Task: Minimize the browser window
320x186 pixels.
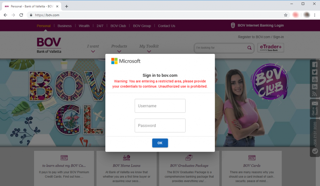Action: (292, 4)
